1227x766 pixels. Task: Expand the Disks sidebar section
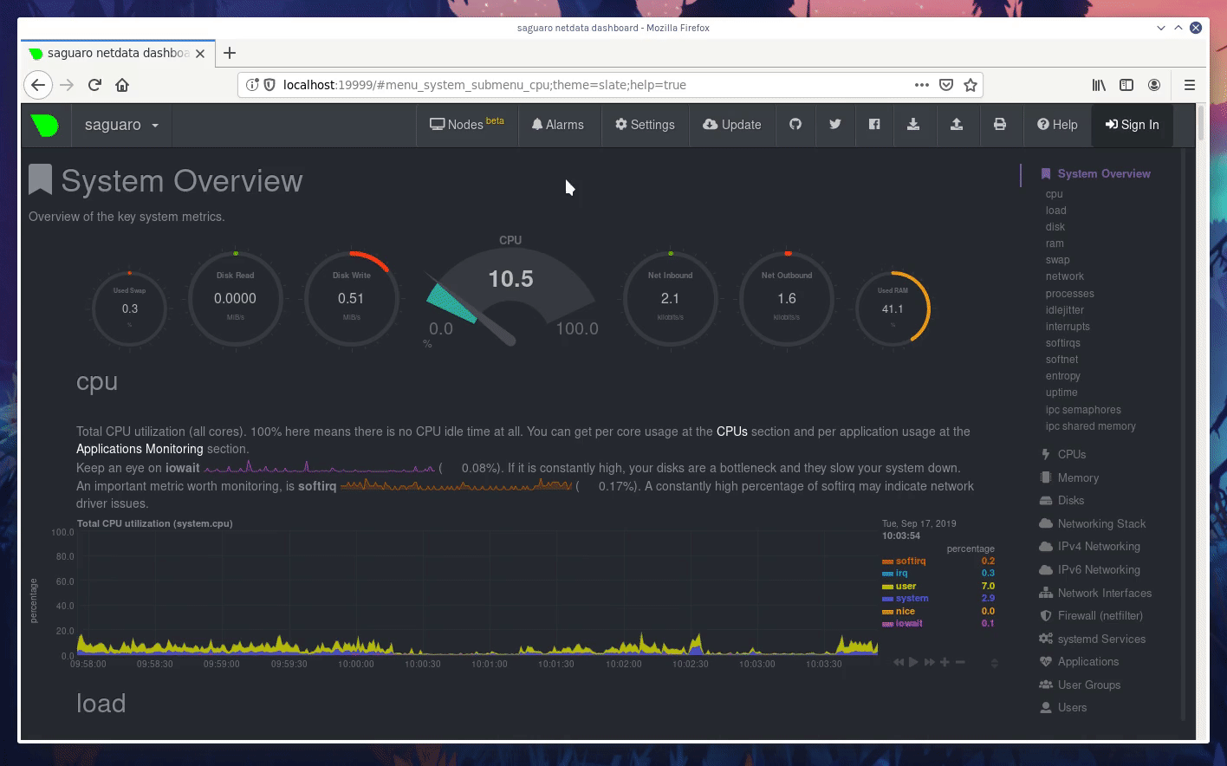click(x=1071, y=501)
